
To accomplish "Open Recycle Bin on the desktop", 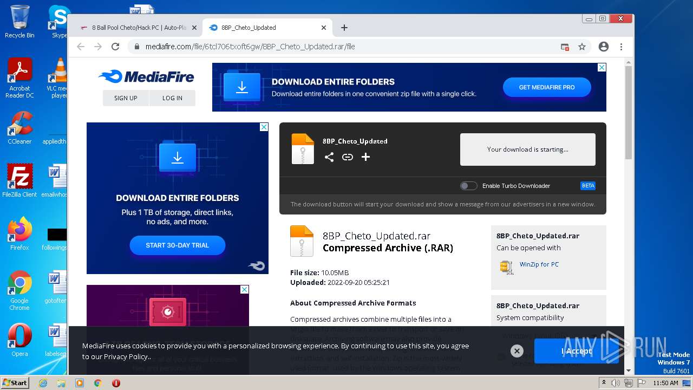I will pos(19,22).
